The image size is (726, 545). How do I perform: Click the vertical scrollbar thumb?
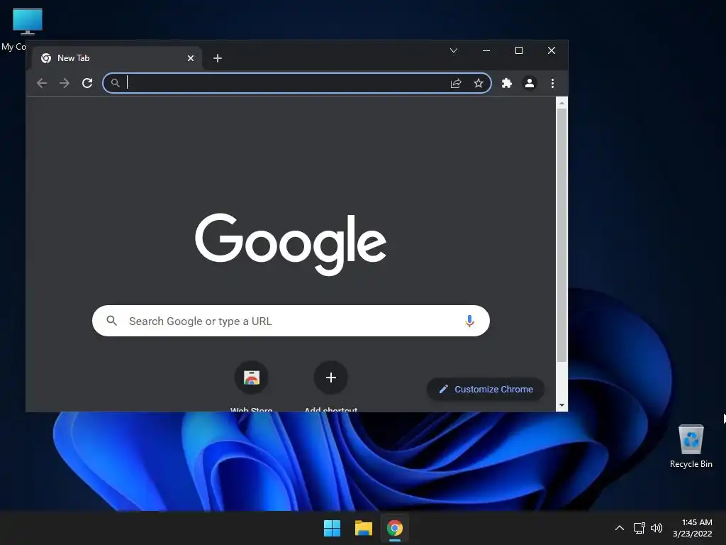pyautogui.click(x=562, y=236)
